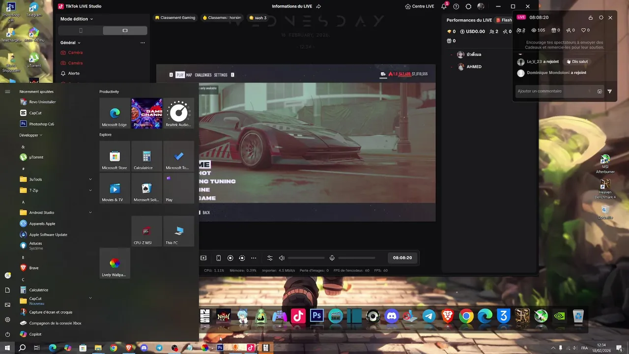Open the Mode édition dropdown
629x354 pixels.
tap(77, 19)
